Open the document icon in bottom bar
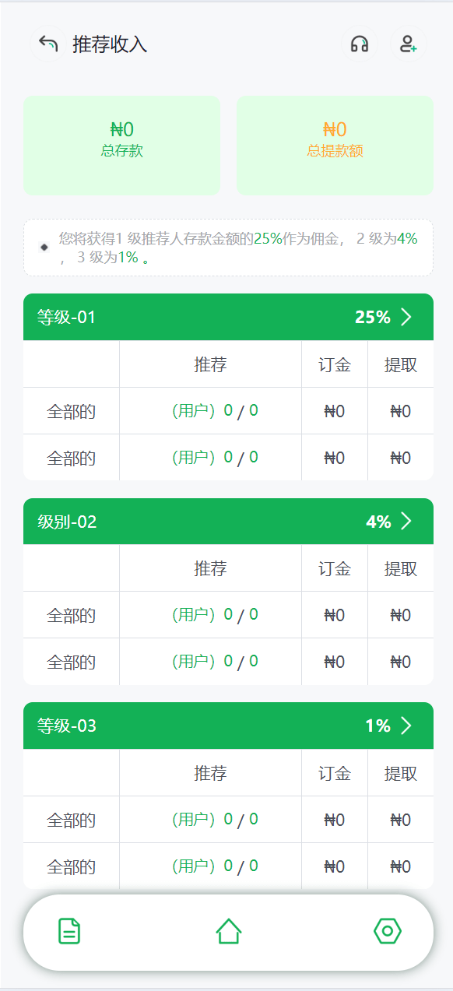This screenshot has width=453, height=991. (x=69, y=931)
